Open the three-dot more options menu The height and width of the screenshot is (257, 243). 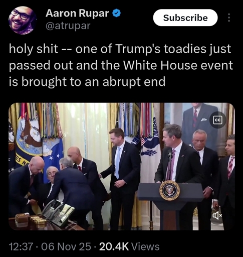coord(229,18)
